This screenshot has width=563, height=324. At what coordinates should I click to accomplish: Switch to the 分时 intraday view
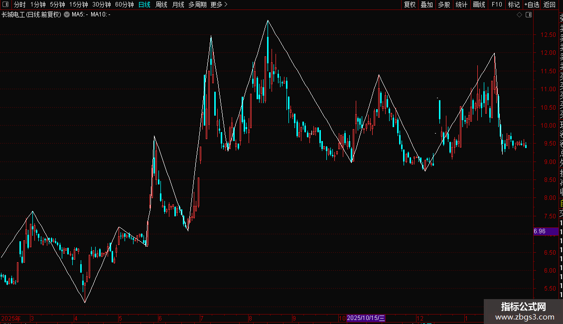20,4
